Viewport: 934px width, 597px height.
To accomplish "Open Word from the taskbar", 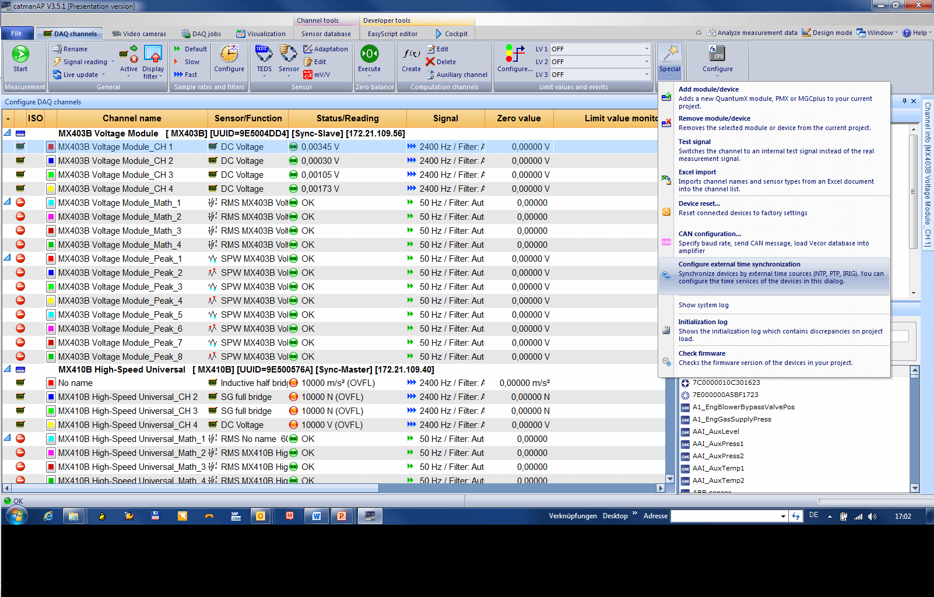I will pos(317,516).
